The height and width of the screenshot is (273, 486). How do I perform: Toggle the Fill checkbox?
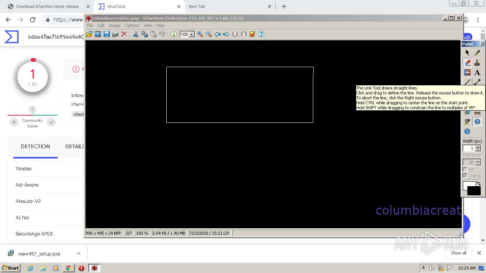[x=465, y=169]
